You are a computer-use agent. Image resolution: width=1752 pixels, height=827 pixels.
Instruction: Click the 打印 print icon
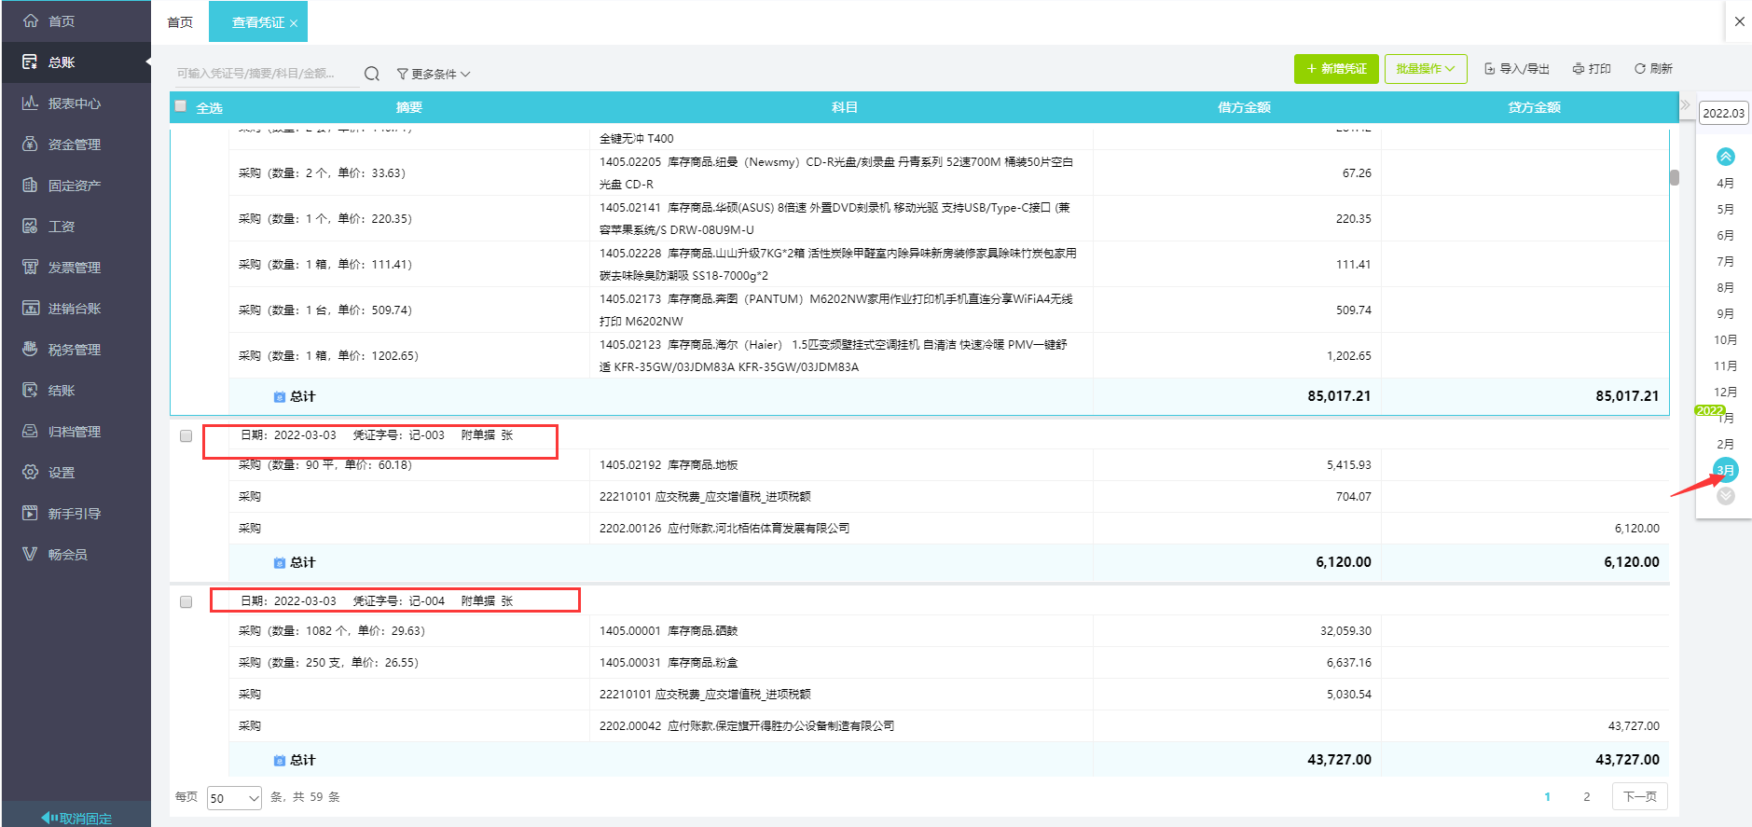[x=1579, y=69]
